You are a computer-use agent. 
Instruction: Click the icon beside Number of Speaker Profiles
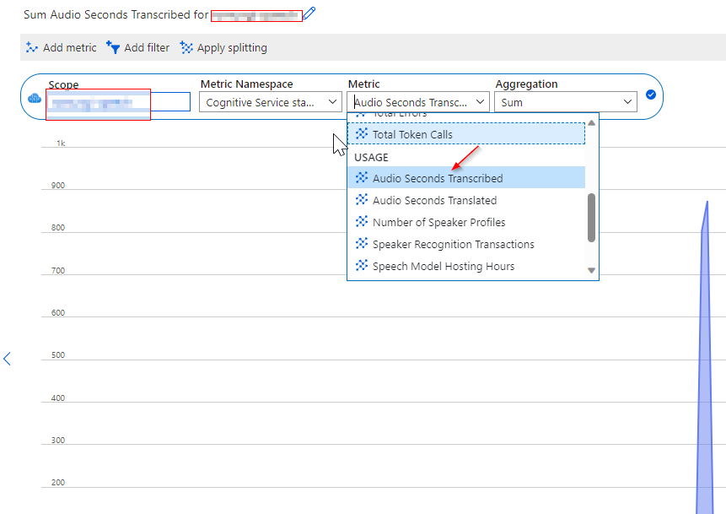tap(362, 221)
